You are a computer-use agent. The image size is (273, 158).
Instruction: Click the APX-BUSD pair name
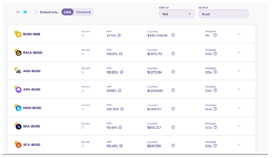click(x=32, y=90)
